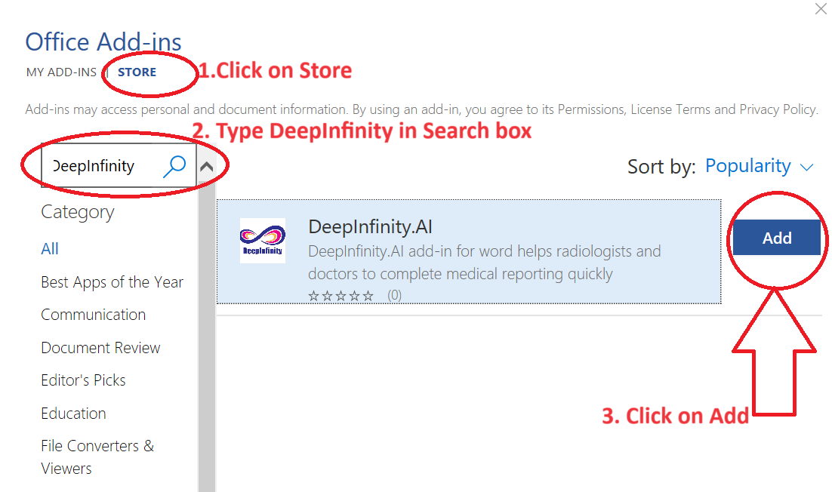Open the Document Review category

(x=100, y=348)
